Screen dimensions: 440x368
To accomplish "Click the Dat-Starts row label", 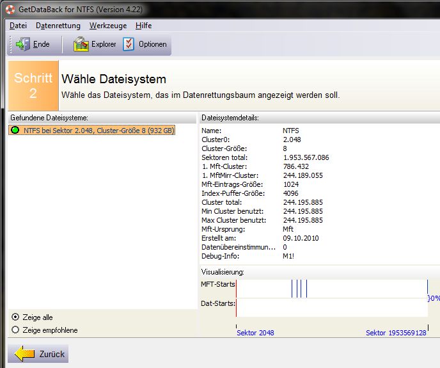I will click(x=218, y=303).
